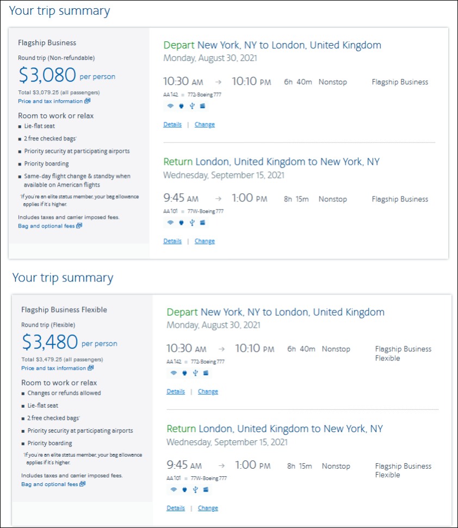Open Details for Flexible fare departing flight
The image size is (458, 528).
click(x=176, y=391)
